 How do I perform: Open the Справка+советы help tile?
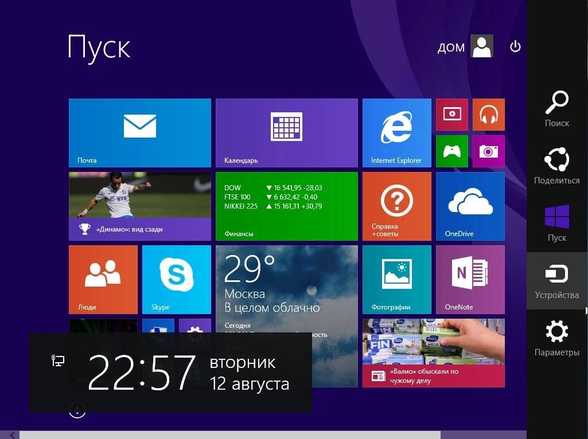pos(397,206)
